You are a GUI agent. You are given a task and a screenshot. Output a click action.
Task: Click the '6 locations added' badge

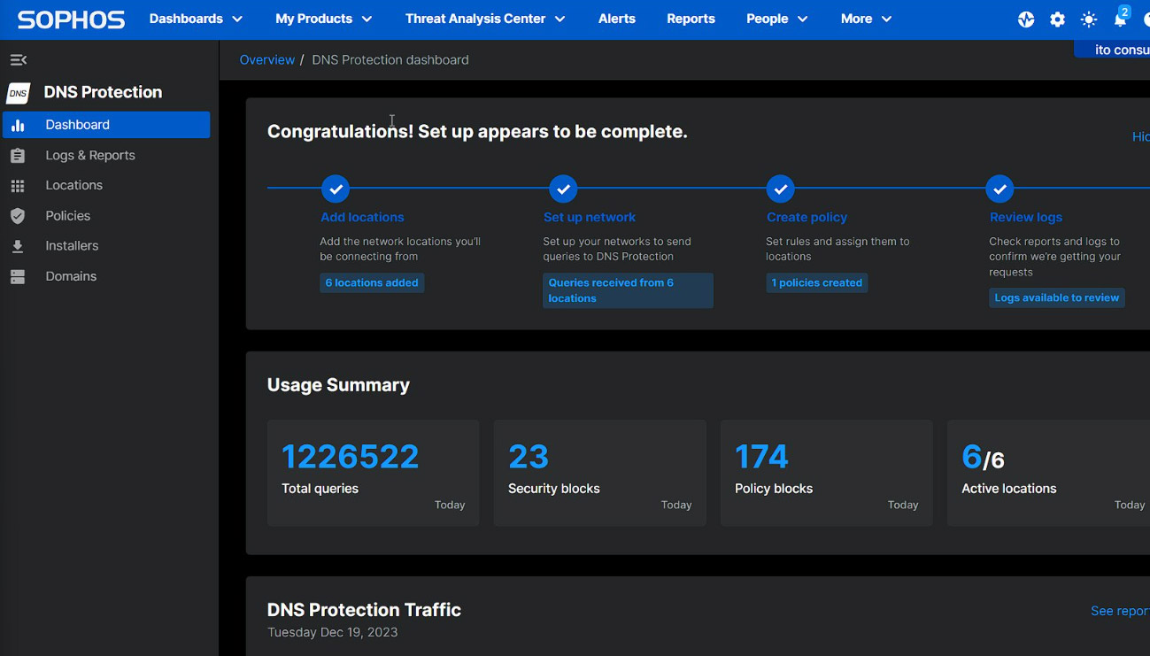(x=372, y=282)
